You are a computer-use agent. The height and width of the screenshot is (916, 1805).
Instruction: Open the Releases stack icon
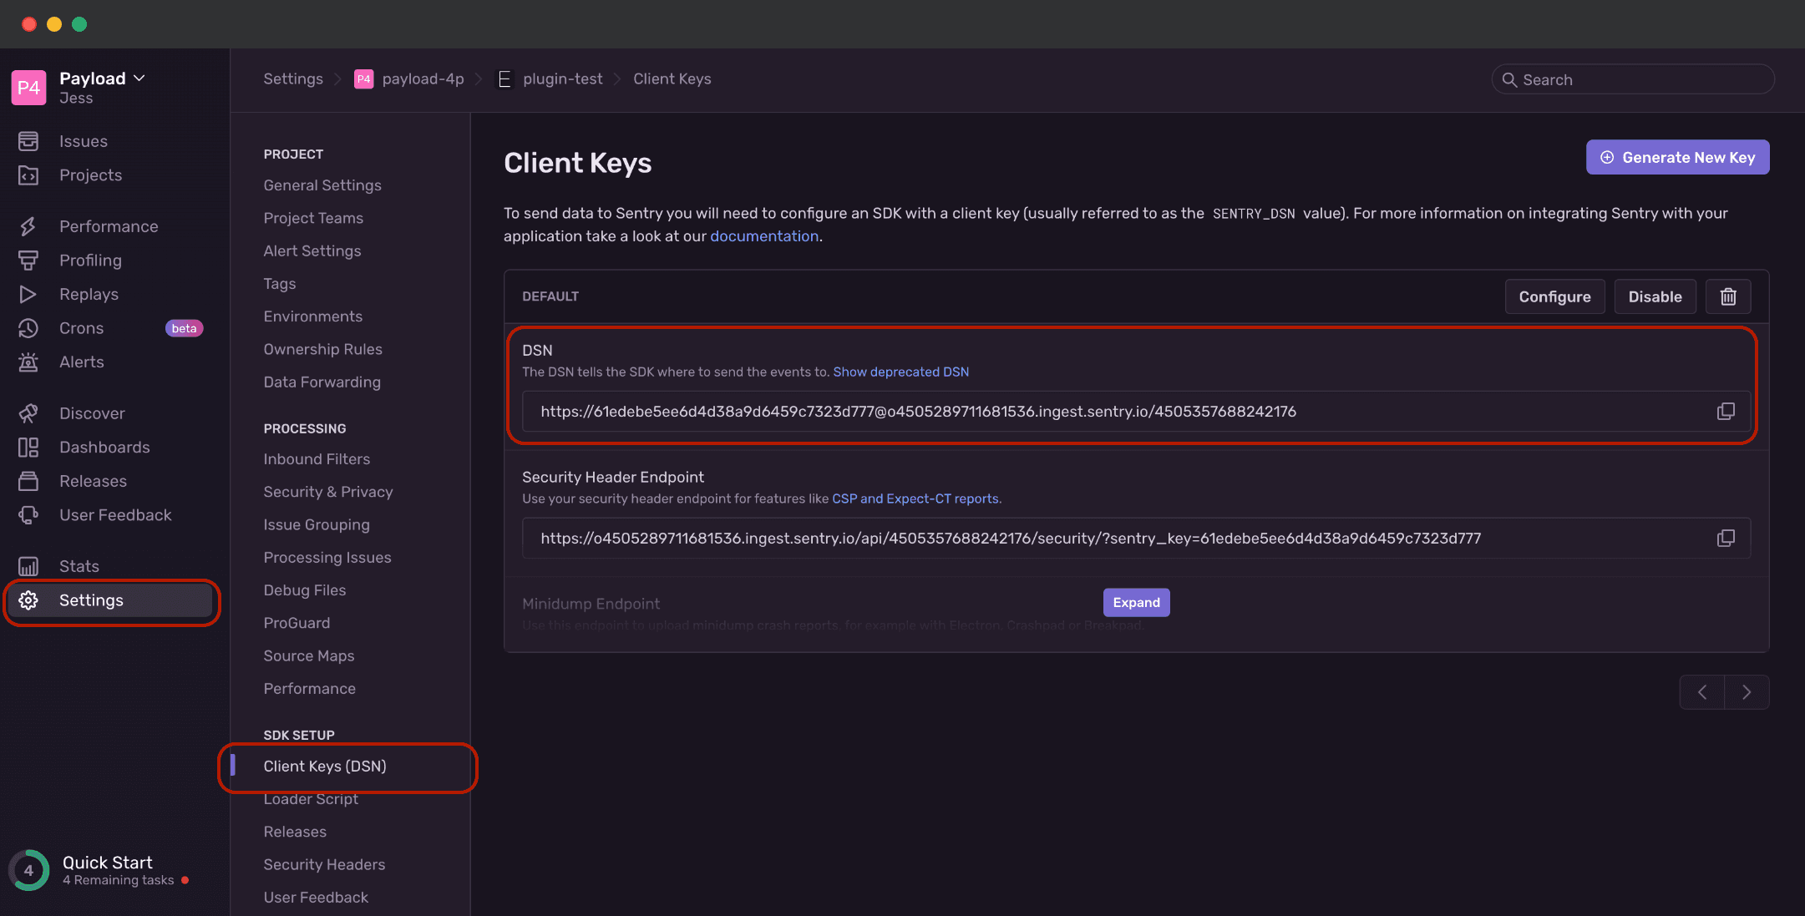click(28, 481)
